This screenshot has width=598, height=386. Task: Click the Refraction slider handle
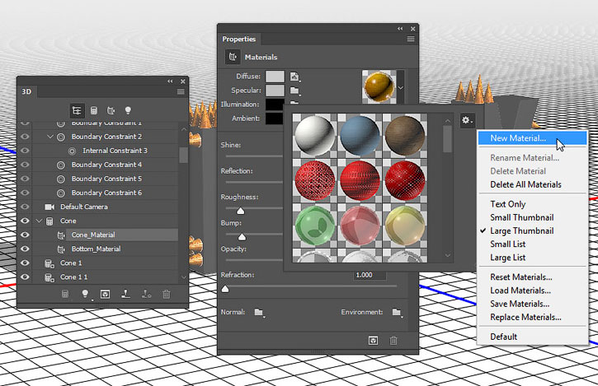(x=225, y=289)
